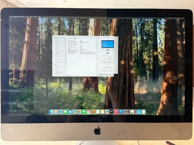Collapse the Software section in the sidebar
The width and height of the screenshot is (194, 145).
point(54,70)
